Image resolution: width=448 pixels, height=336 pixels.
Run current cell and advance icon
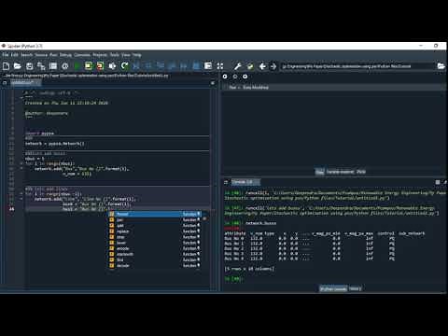tap(100, 66)
